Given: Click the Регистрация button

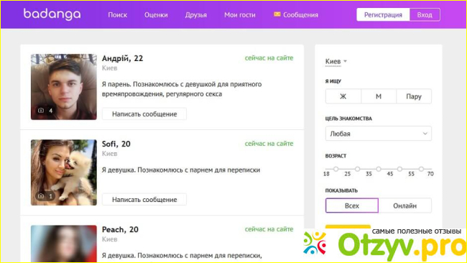Looking at the screenshot, I should (383, 14).
